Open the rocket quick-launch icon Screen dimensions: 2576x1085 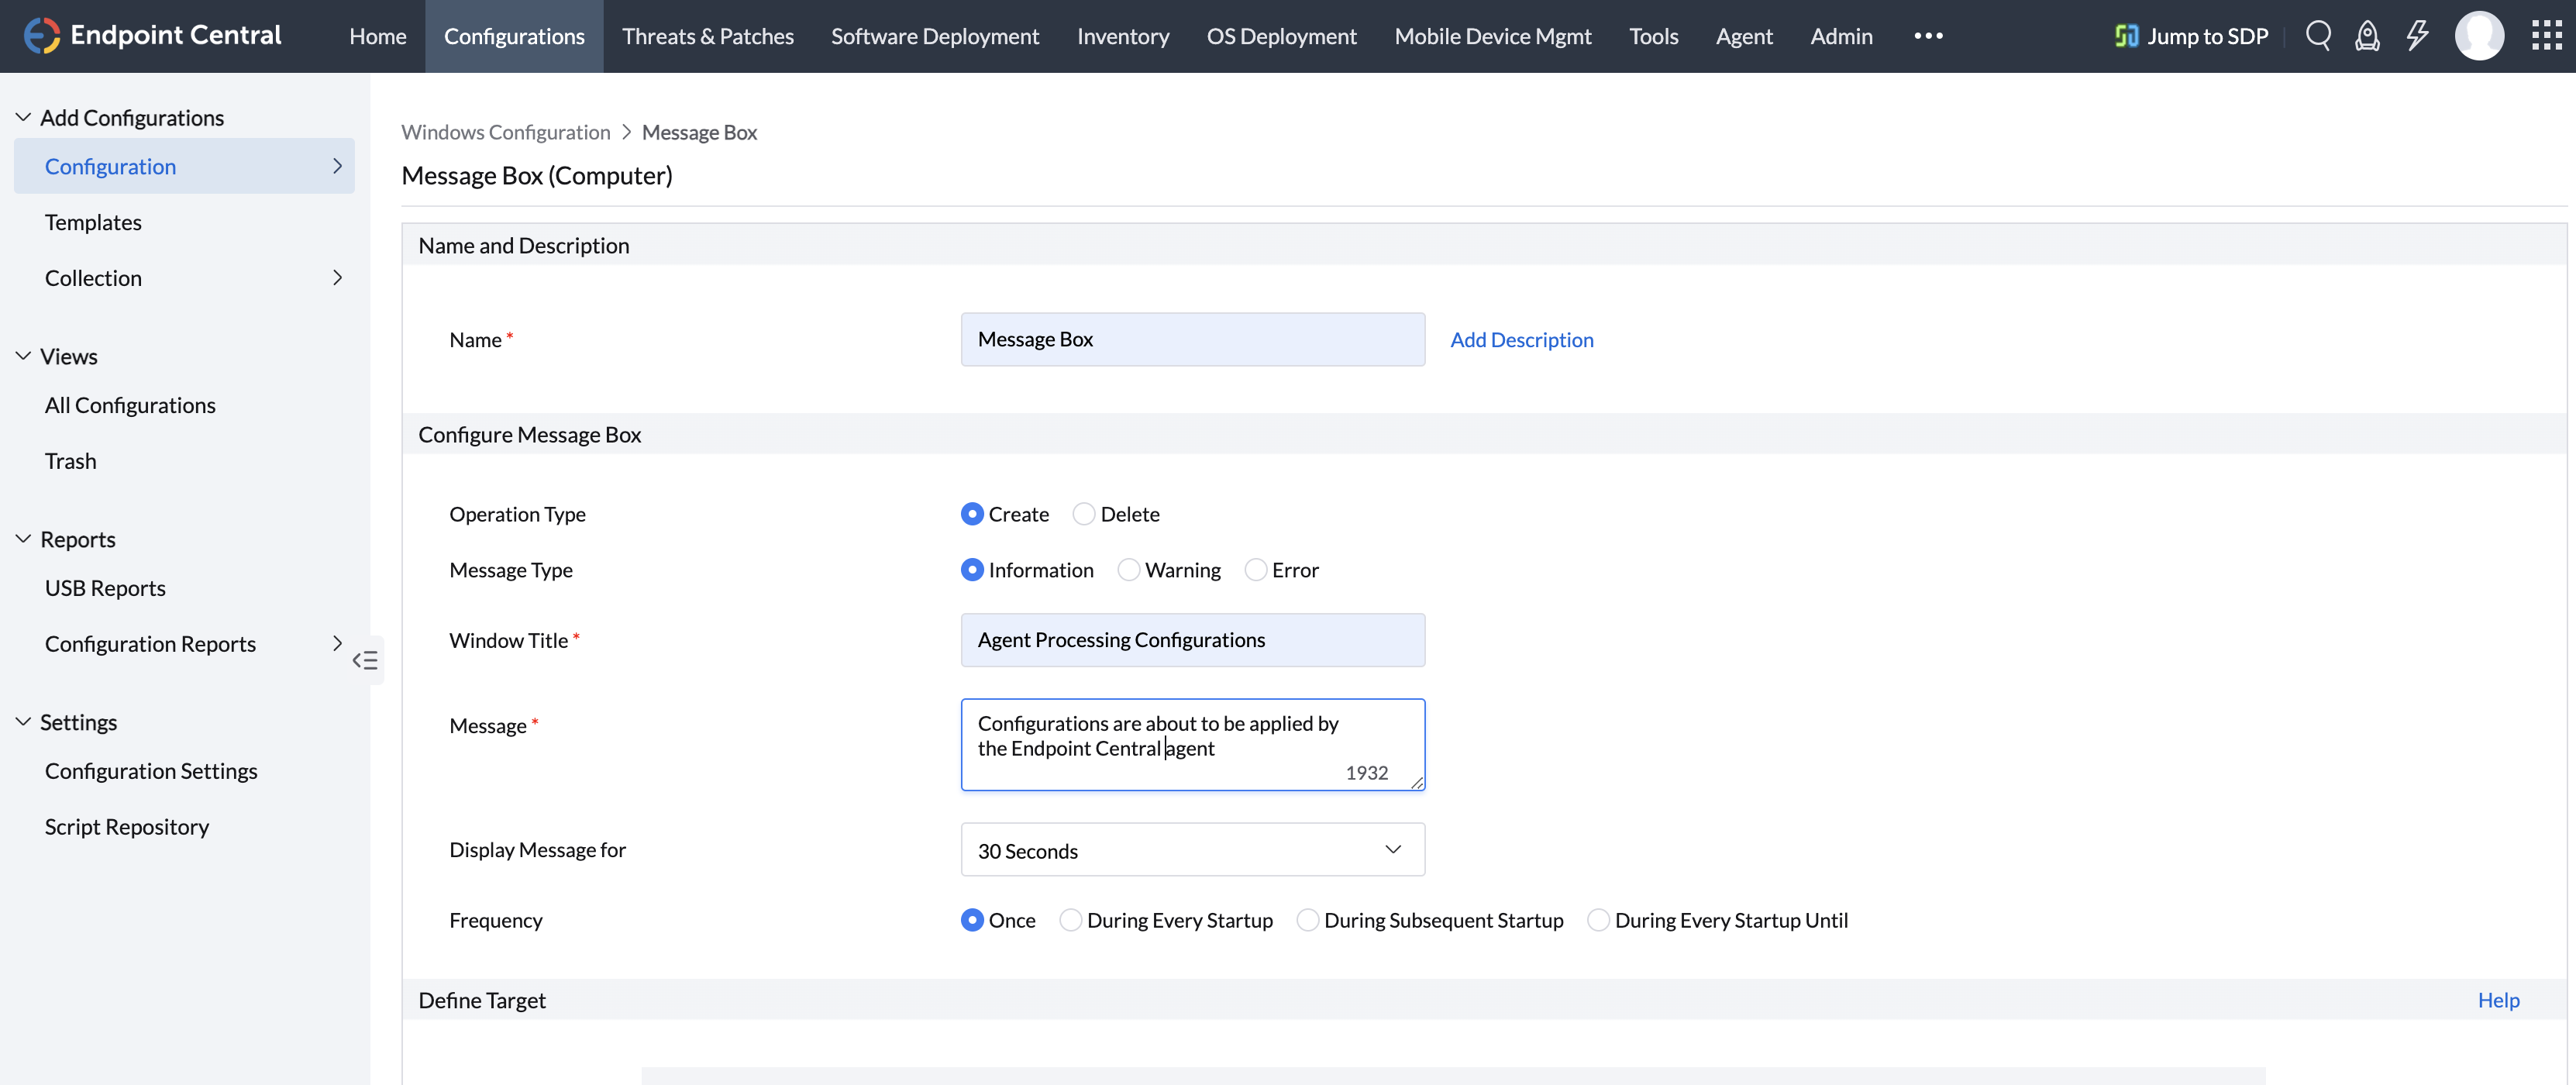click(x=2366, y=36)
